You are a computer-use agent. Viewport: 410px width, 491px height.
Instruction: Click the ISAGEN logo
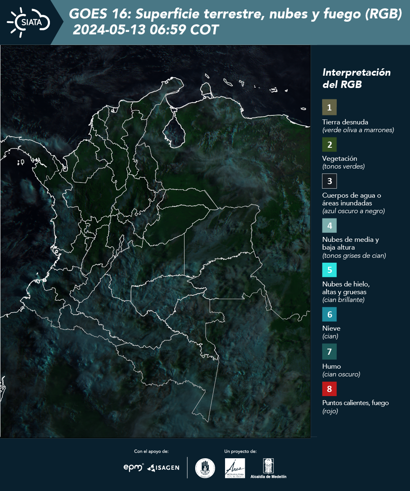163,468
